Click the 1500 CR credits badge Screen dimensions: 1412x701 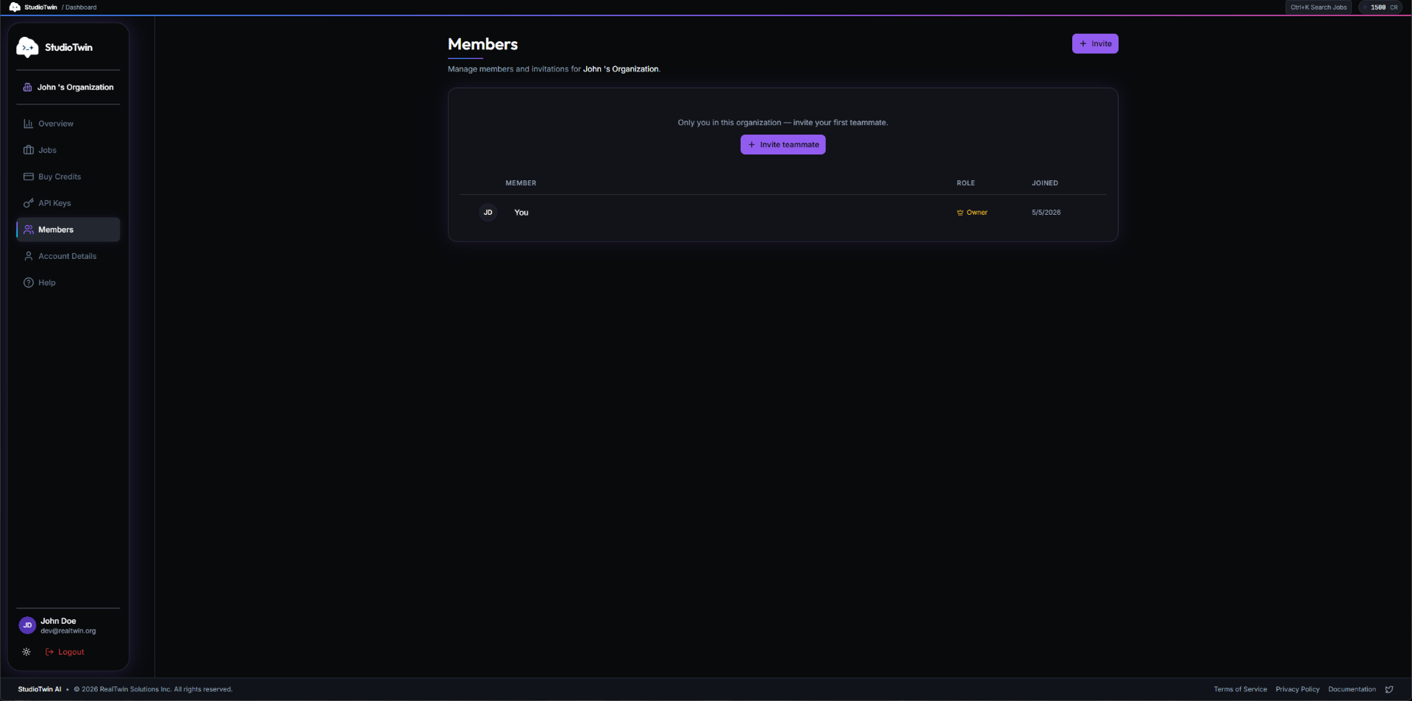[1380, 7]
